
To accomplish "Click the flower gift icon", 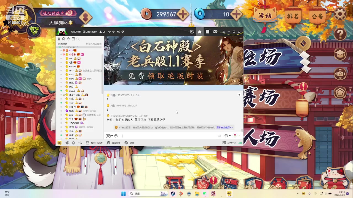I will tap(235, 136).
